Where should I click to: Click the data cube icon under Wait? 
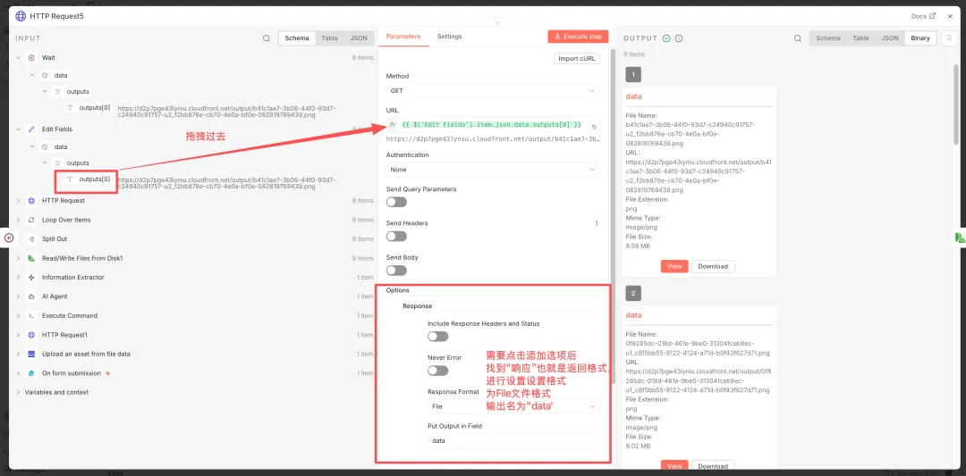(45, 76)
